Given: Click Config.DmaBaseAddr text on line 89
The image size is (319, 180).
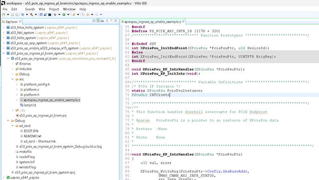Looking at the screenshot, I should point(227,171).
